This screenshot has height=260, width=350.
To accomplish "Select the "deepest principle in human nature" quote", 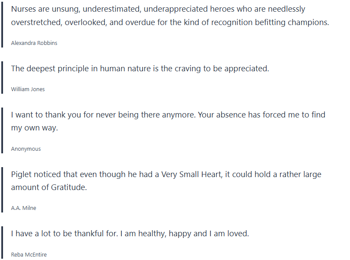I will [x=140, y=68].
